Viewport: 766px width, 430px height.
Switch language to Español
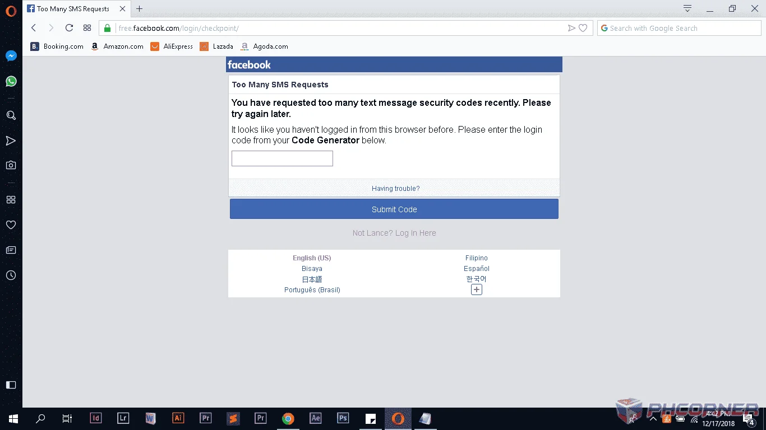pyautogui.click(x=477, y=269)
